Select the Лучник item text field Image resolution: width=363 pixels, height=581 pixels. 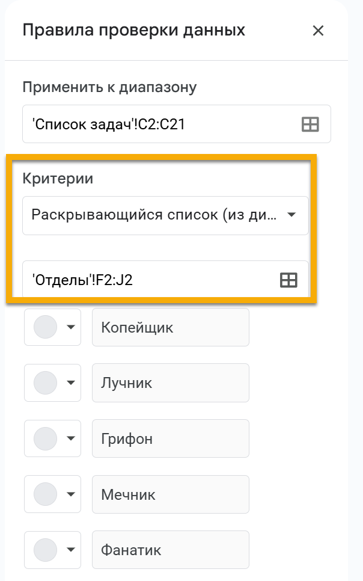(171, 383)
